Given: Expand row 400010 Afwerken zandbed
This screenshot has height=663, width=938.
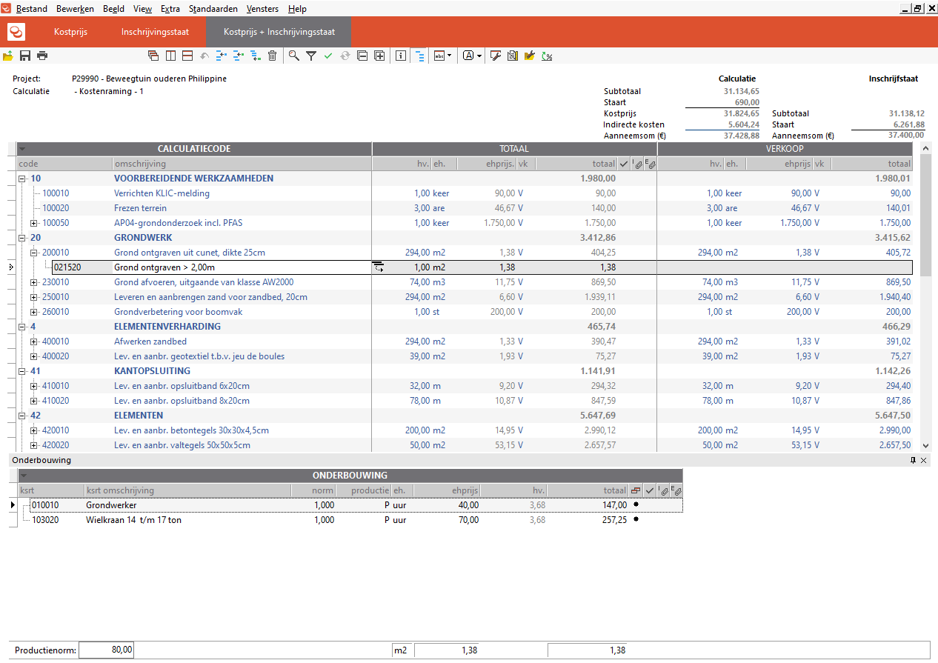Looking at the screenshot, I should tap(34, 342).
